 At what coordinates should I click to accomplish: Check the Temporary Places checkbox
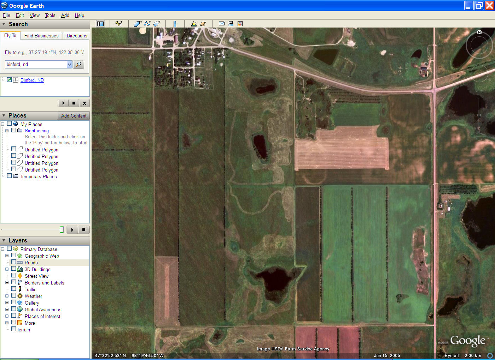click(10, 176)
